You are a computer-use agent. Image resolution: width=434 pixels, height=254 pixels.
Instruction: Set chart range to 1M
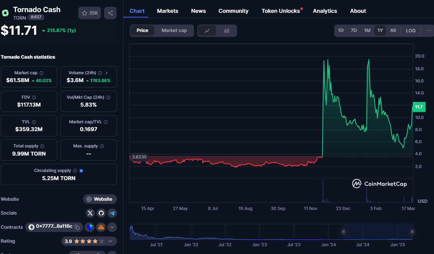click(x=367, y=31)
